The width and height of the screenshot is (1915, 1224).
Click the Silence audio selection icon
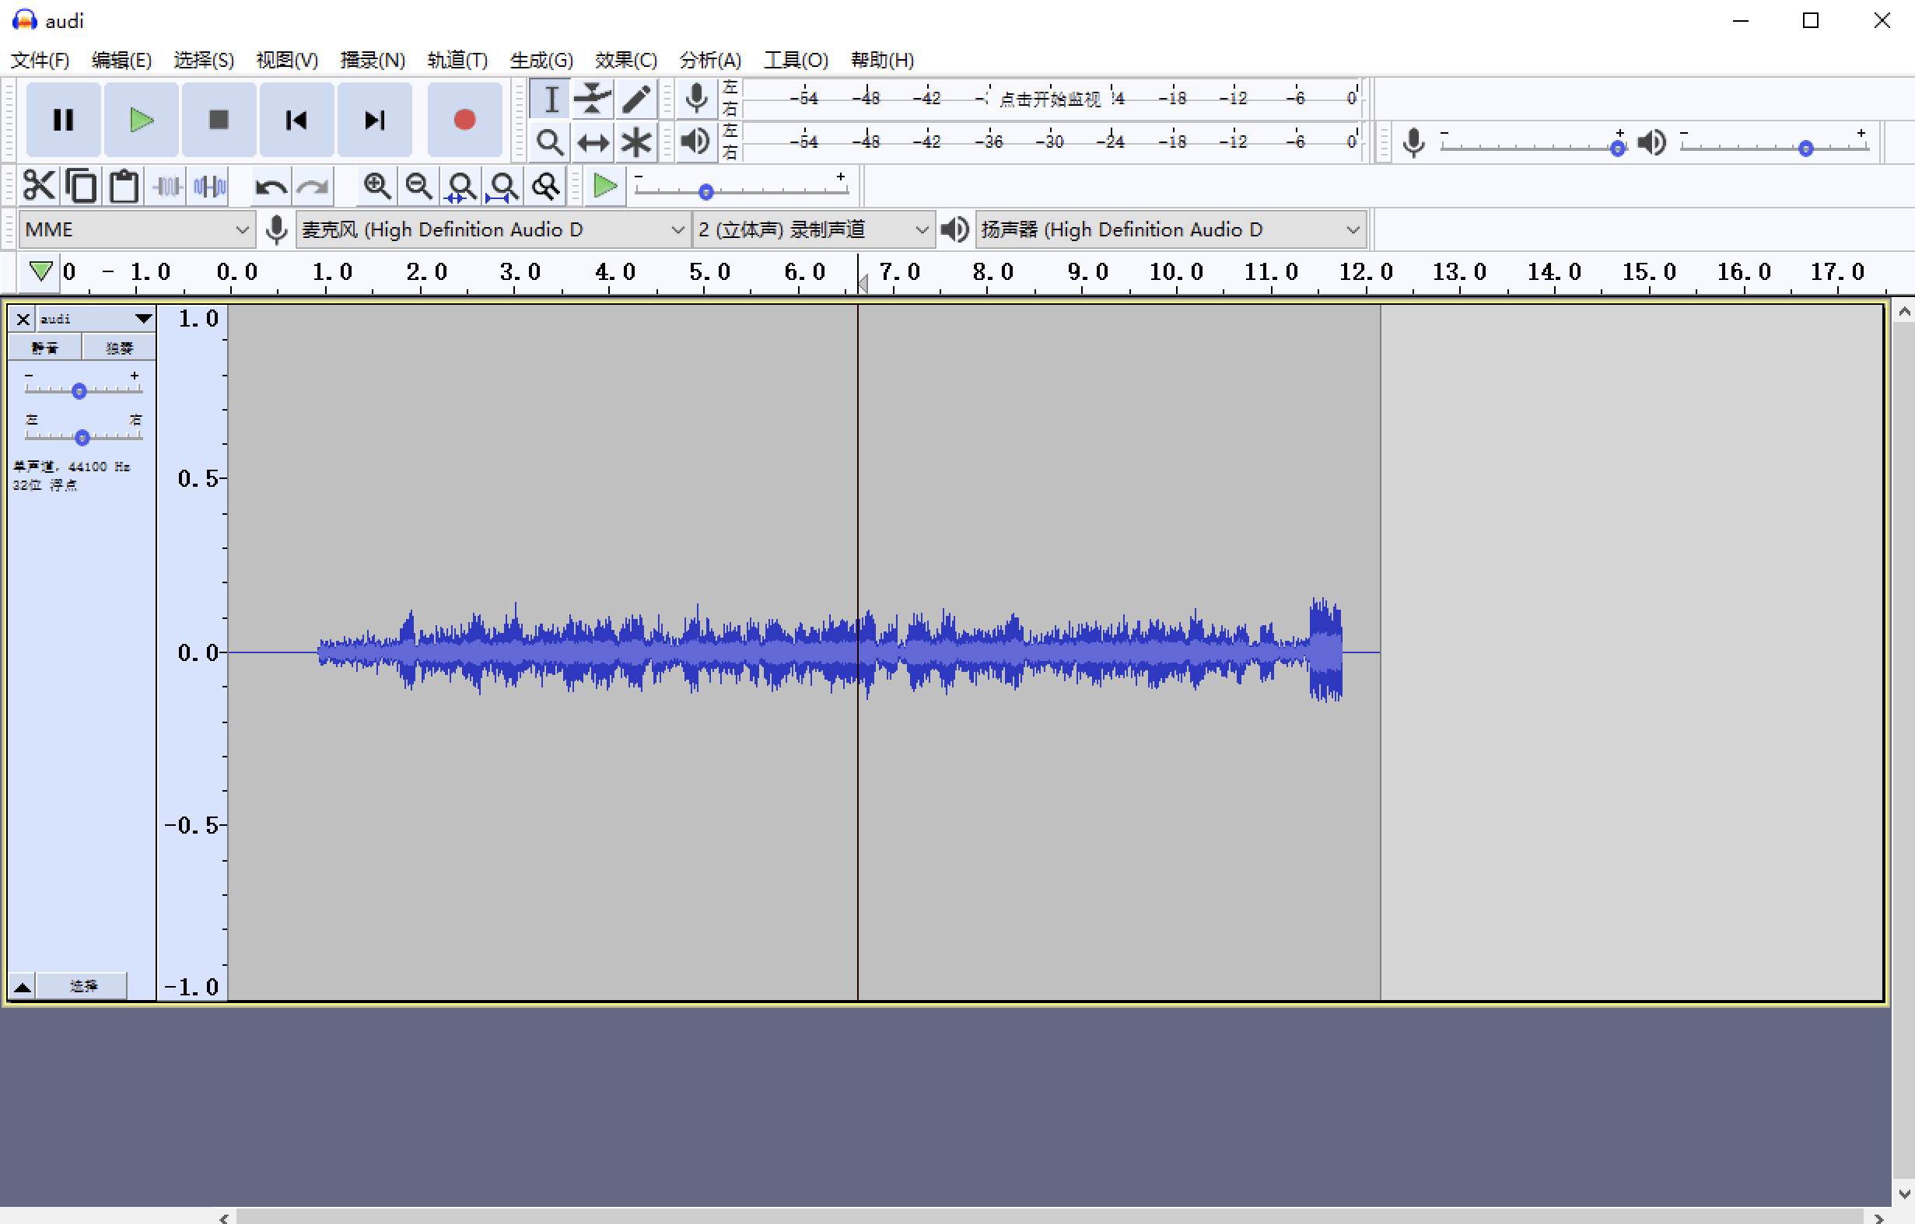point(209,186)
